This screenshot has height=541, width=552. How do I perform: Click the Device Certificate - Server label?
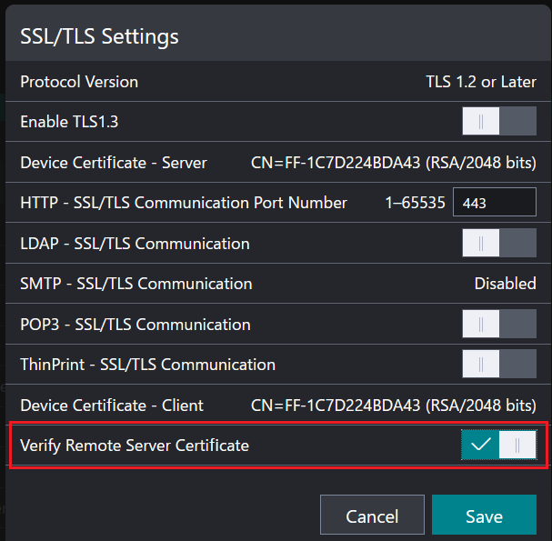114,163
